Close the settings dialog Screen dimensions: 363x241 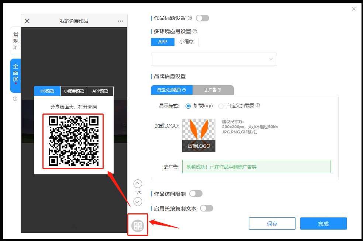(x=354, y=9)
